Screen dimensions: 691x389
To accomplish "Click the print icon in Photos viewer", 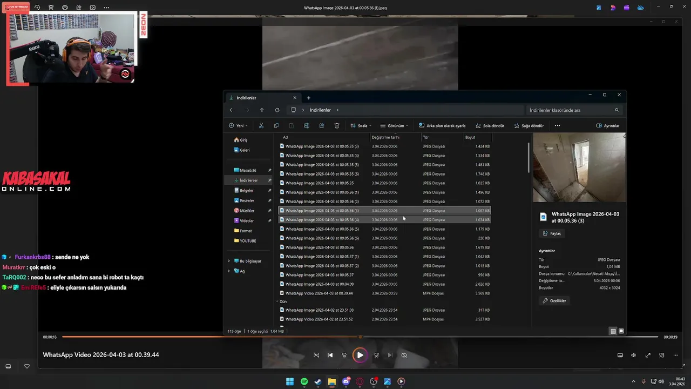I will pos(65,8).
